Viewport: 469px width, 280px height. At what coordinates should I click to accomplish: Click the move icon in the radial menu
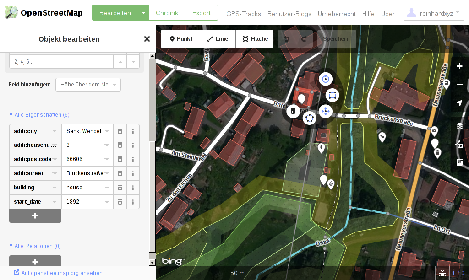326,111
